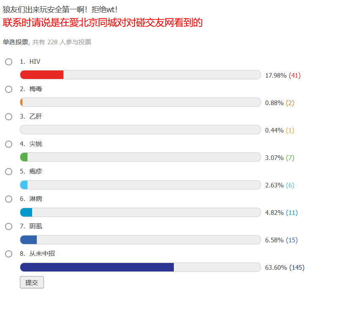Viewport: 343px width, 309px height.
Task: Click the dark blue 从未中招 result bar
Action: click(x=97, y=267)
